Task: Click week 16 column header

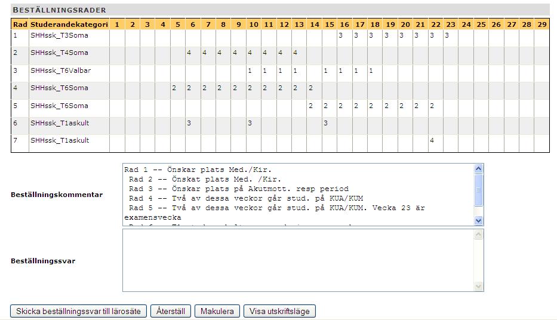Action: click(x=344, y=24)
